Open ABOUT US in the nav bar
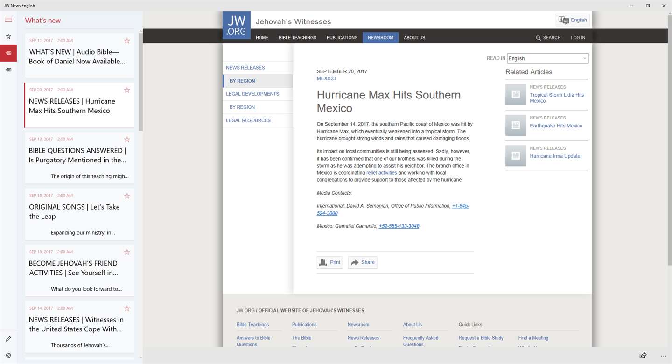Viewport: 672px width, 364px height. coord(414,38)
